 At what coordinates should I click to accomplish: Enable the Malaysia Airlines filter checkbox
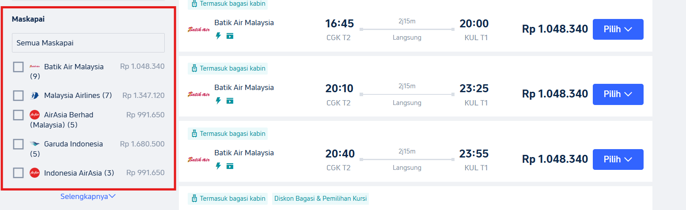[18, 96]
